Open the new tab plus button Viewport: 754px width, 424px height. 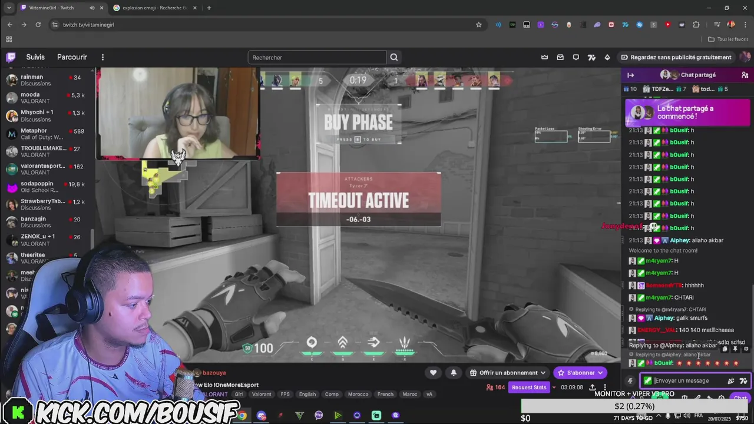click(x=209, y=8)
